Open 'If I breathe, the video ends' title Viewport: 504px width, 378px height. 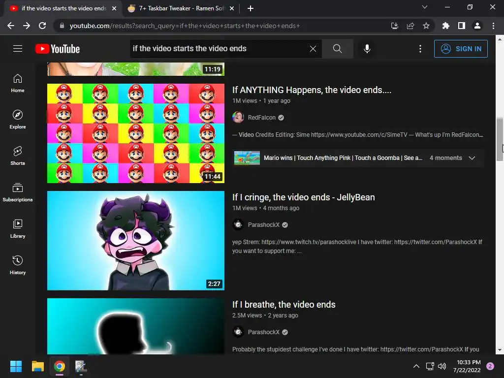(284, 305)
